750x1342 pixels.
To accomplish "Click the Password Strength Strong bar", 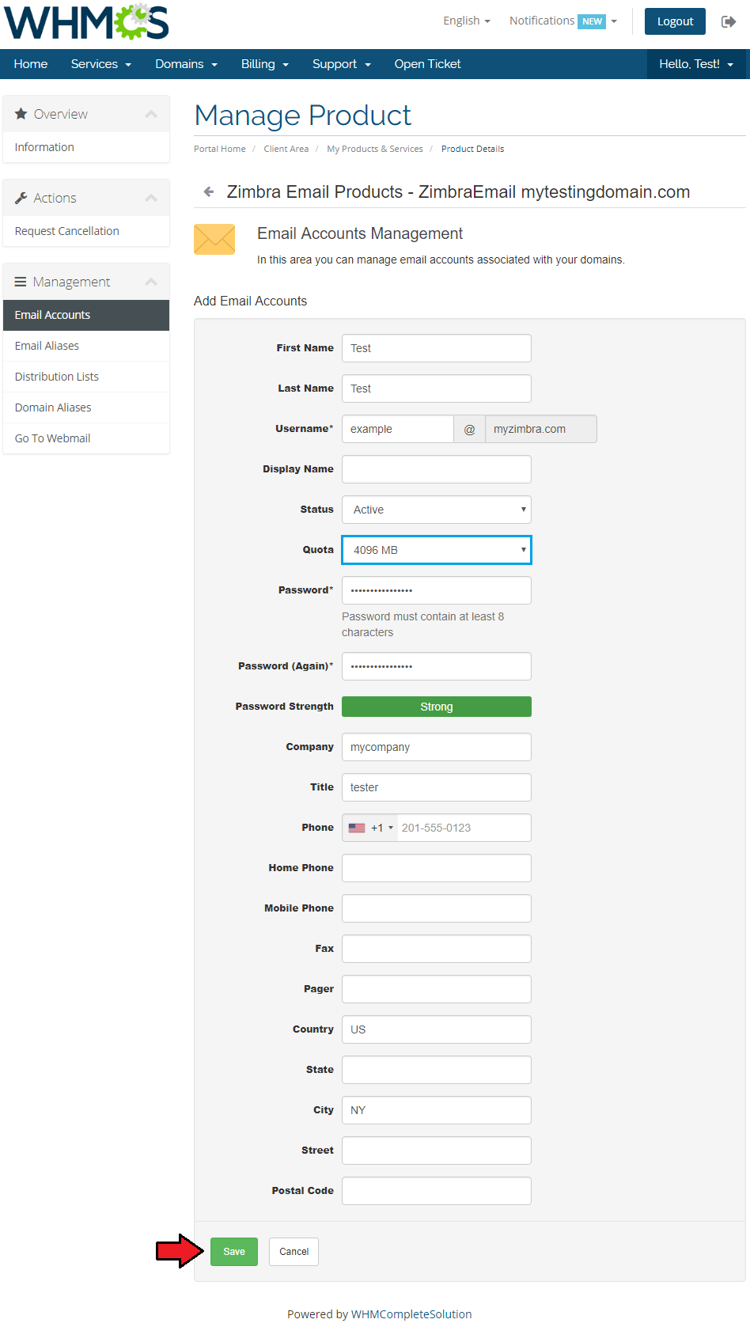I will (x=437, y=707).
